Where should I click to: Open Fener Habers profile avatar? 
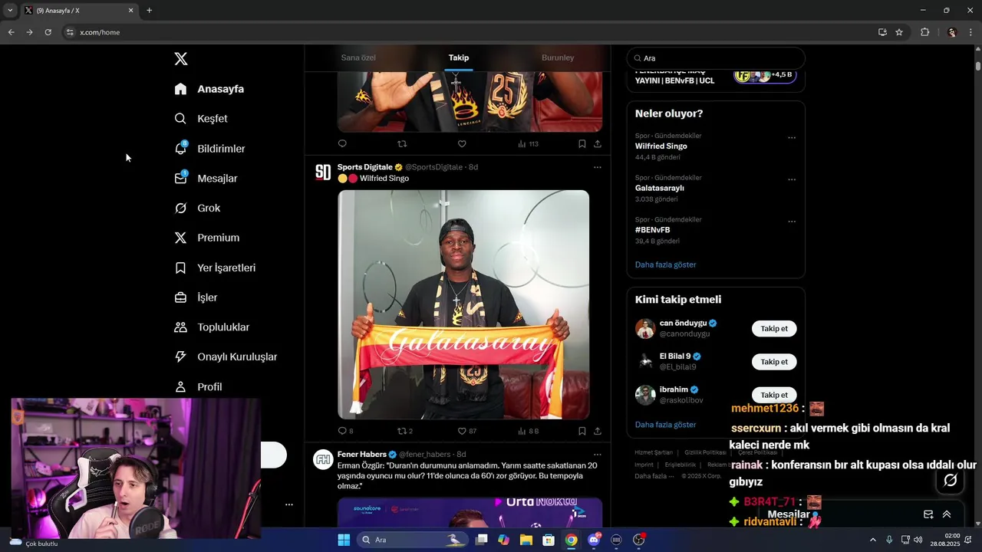[323, 459]
